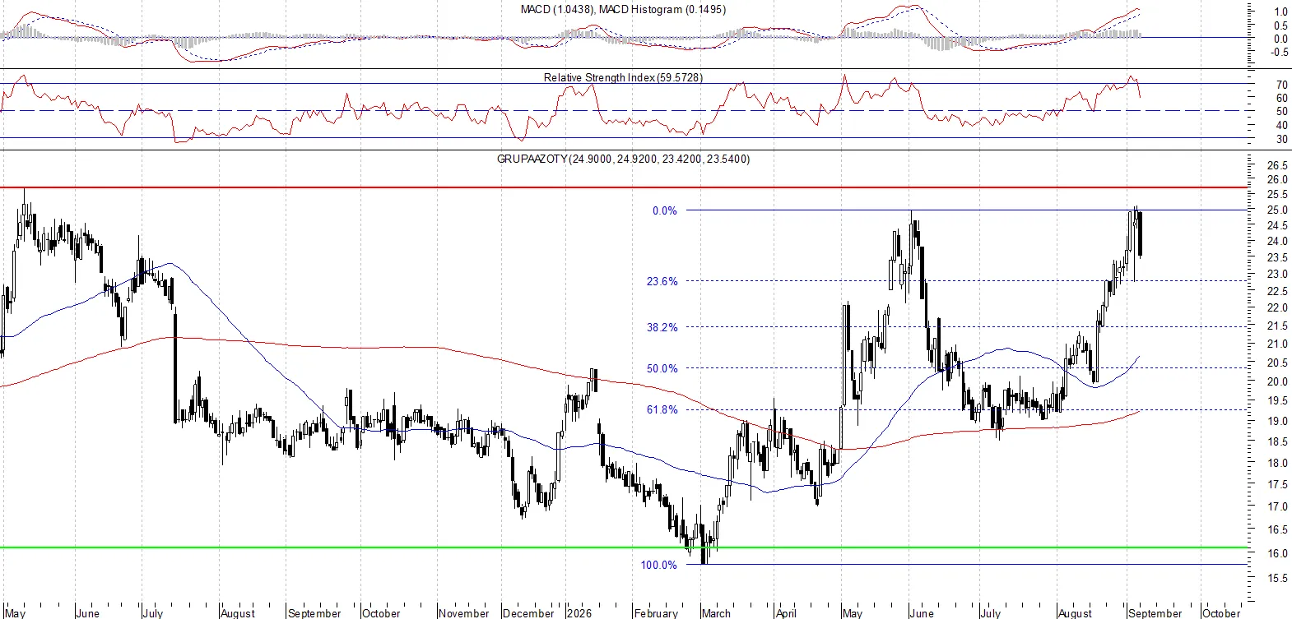Click the 70 level on the RSI axis
Viewport: 1292px width, 619px height.
tap(1282, 85)
